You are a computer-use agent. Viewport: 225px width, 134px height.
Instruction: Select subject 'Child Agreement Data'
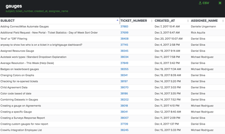click(14, 88)
